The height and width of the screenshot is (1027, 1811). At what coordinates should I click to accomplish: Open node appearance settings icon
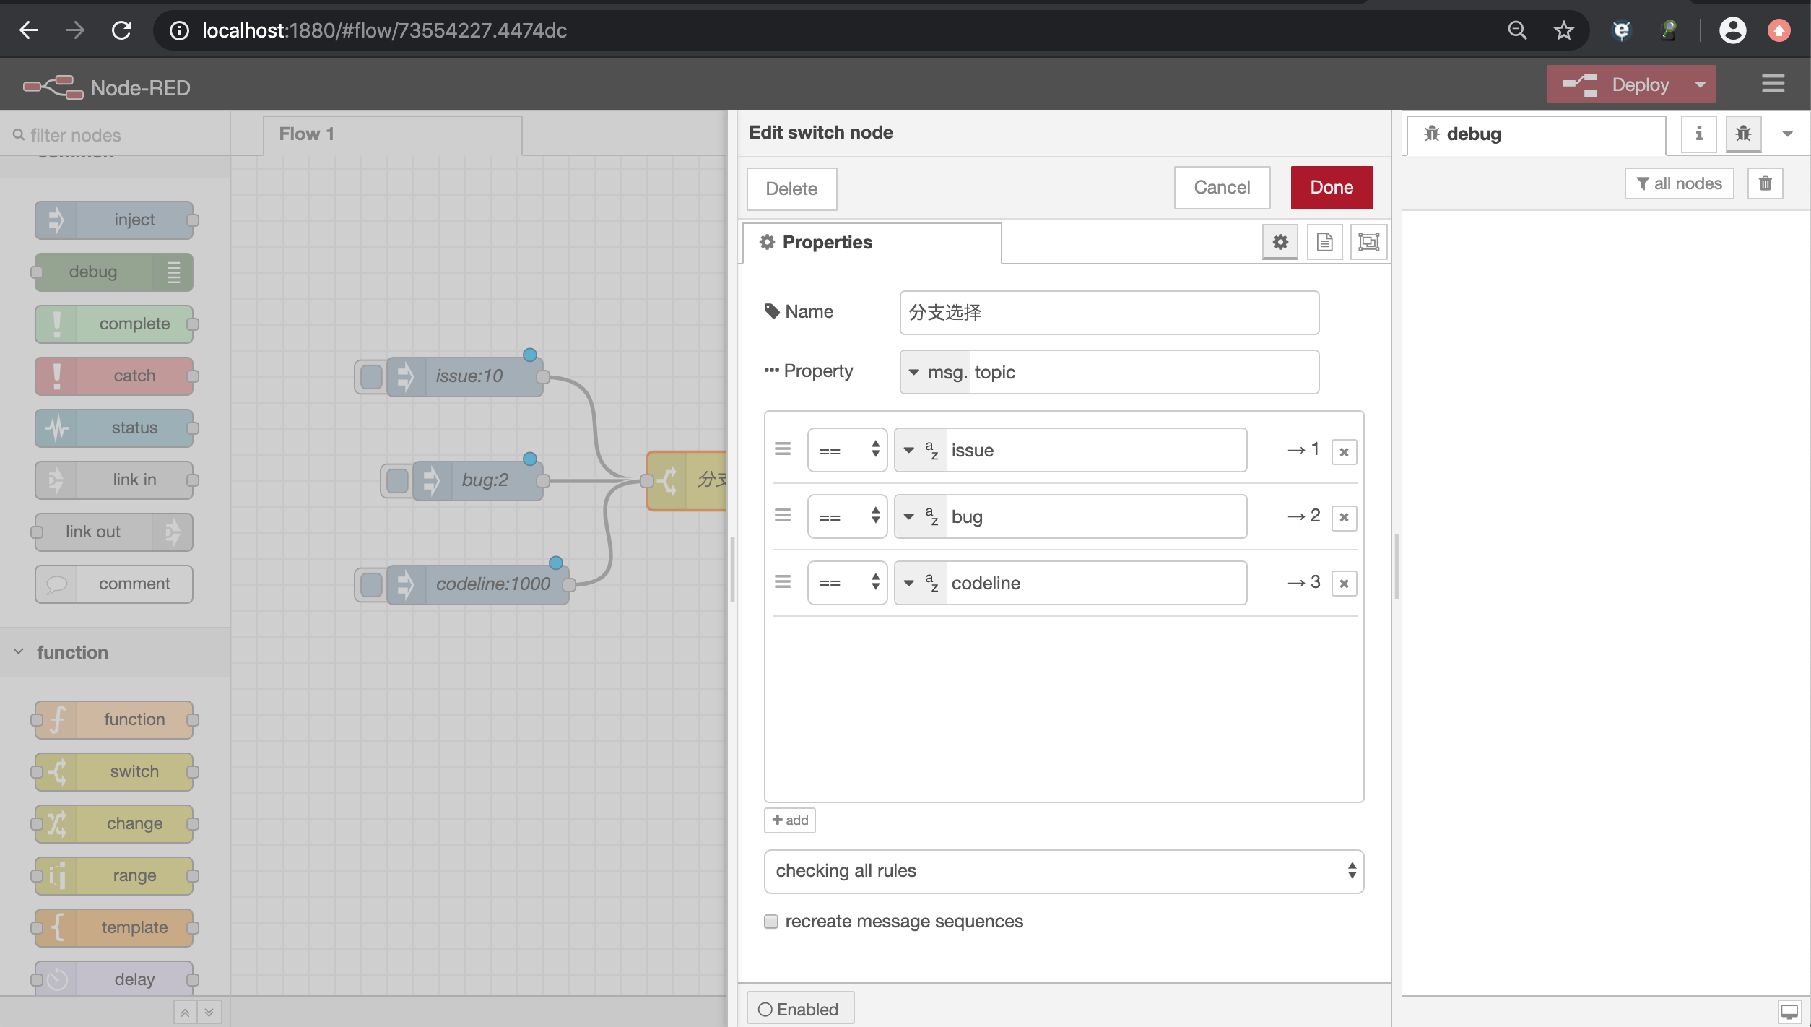click(x=1368, y=242)
